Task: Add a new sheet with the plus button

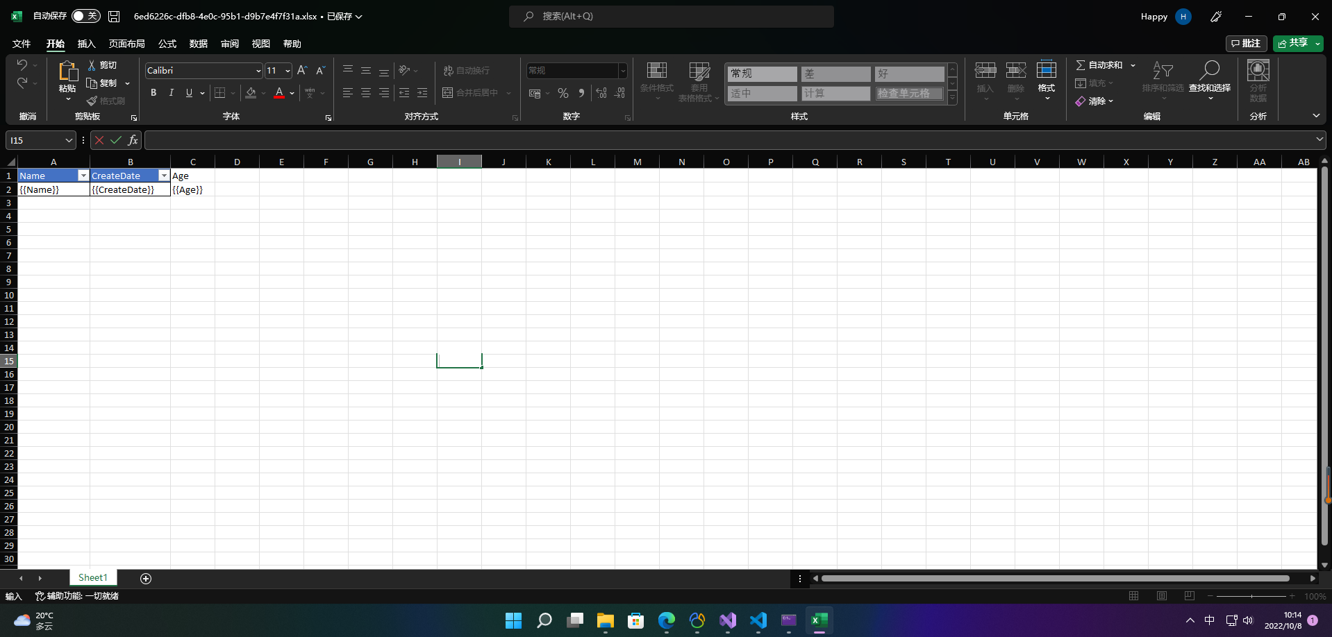Action: [146, 577]
